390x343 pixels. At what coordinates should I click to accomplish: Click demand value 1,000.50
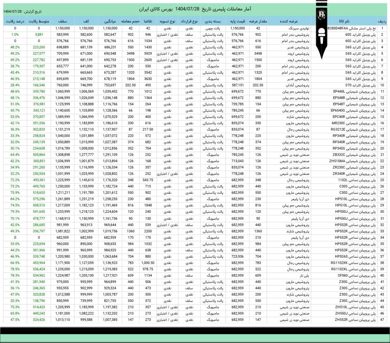pyautogui.click(x=148, y=263)
